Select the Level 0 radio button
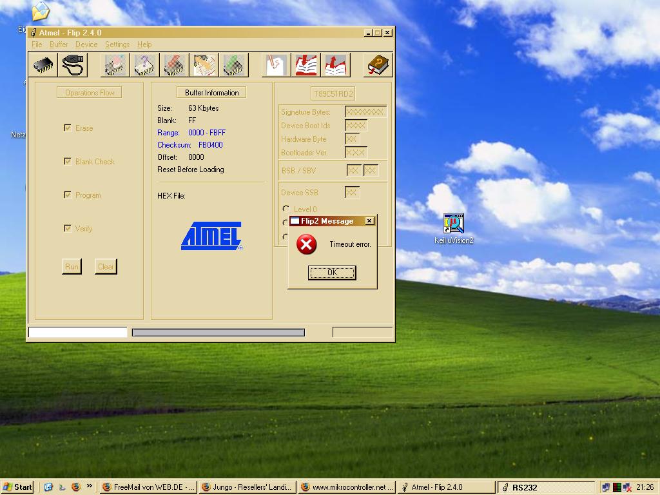 tap(286, 209)
